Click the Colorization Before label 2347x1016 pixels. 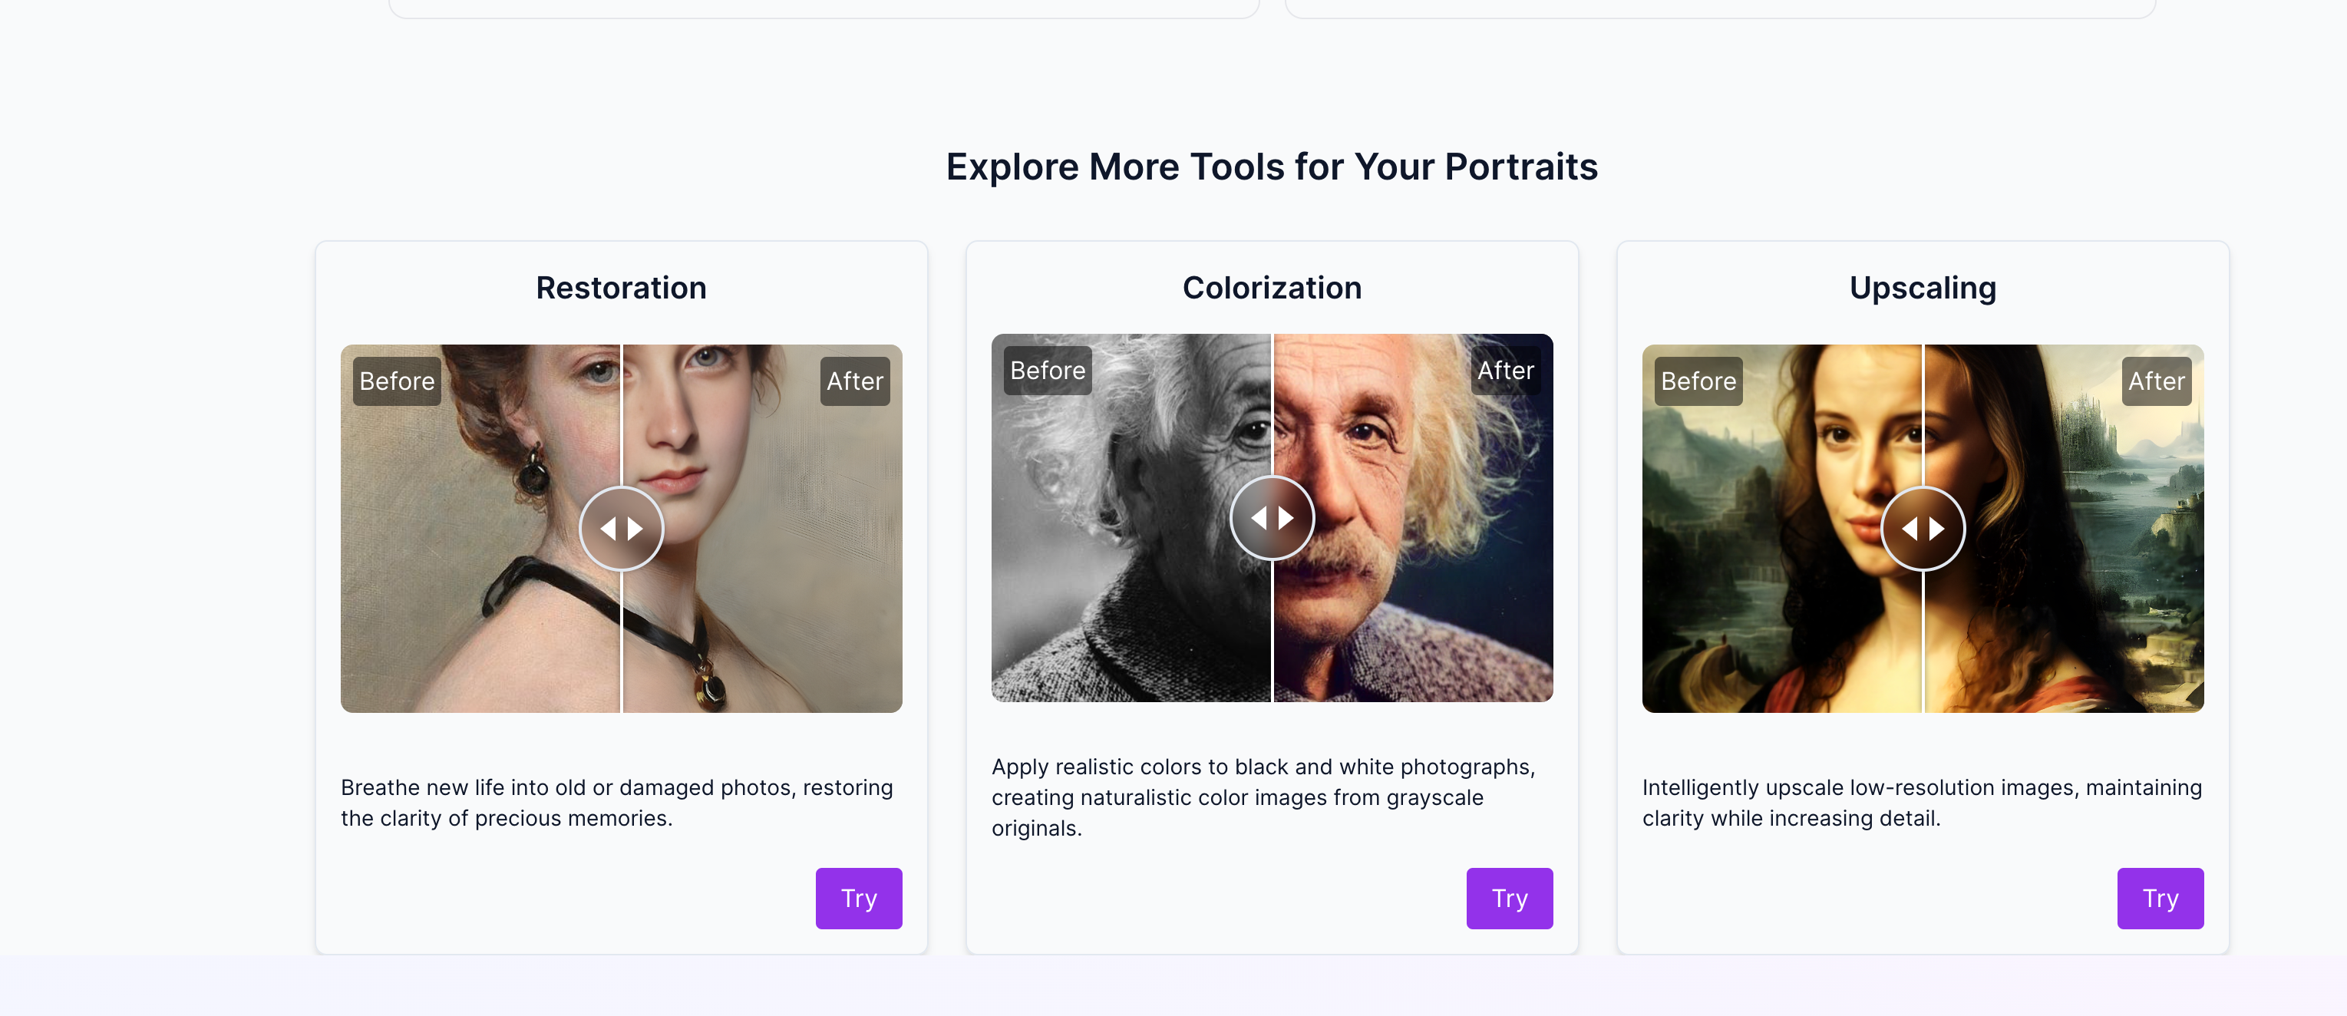tap(1047, 370)
